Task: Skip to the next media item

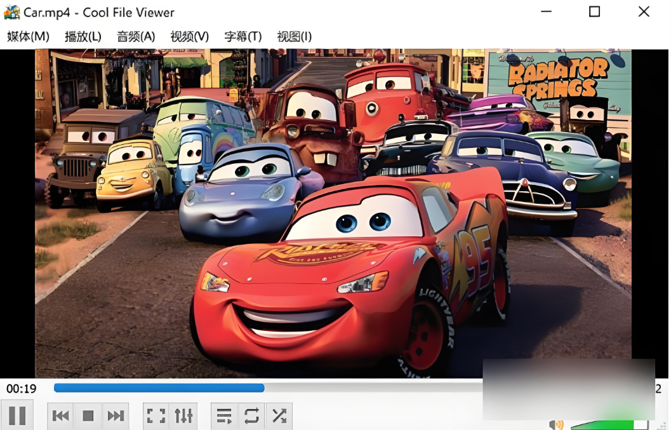Action: click(116, 415)
